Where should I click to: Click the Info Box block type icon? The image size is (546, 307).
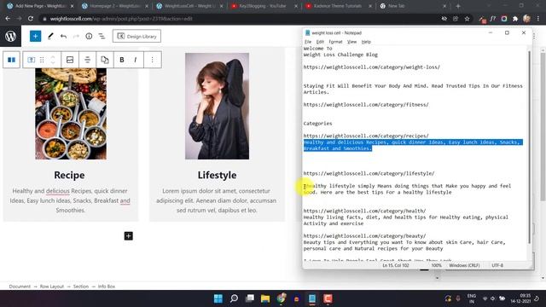coord(31,60)
